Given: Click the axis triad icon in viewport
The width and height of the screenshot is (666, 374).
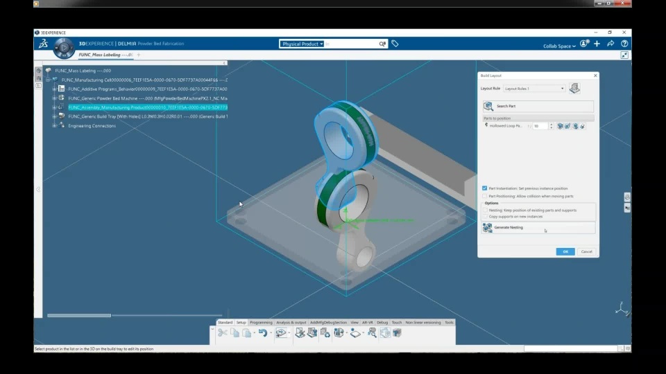Looking at the screenshot, I should 622,309.
